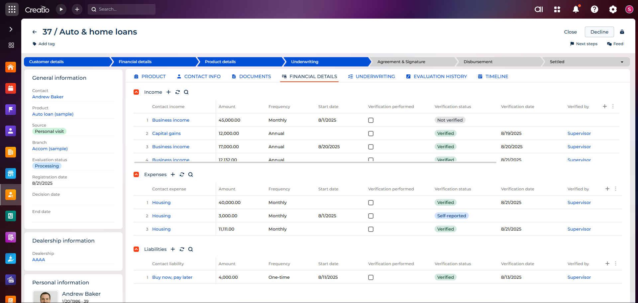The width and height of the screenshot is (638, 303).
Task: Search within the Liabilities list
Action: click(191, 249)
